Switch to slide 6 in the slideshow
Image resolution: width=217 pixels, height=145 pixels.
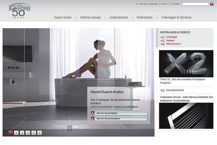tap(39, 133)
